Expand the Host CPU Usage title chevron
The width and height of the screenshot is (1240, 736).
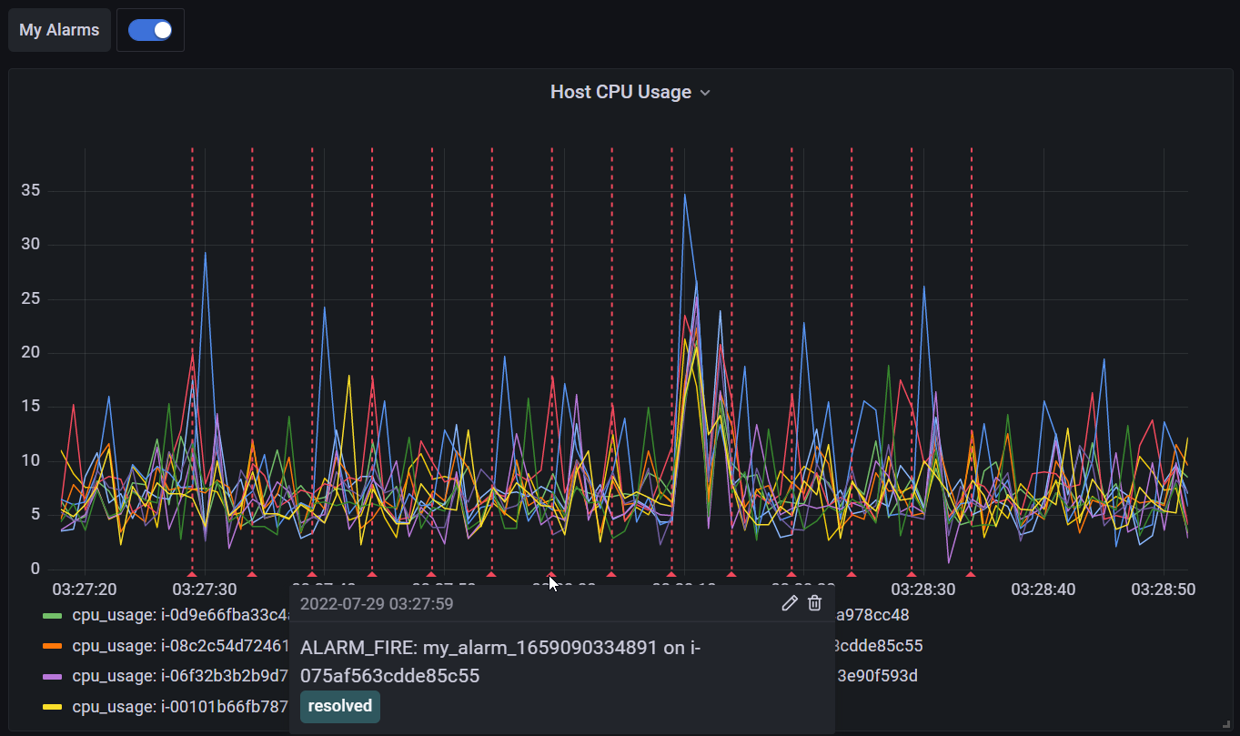point(705,93)
